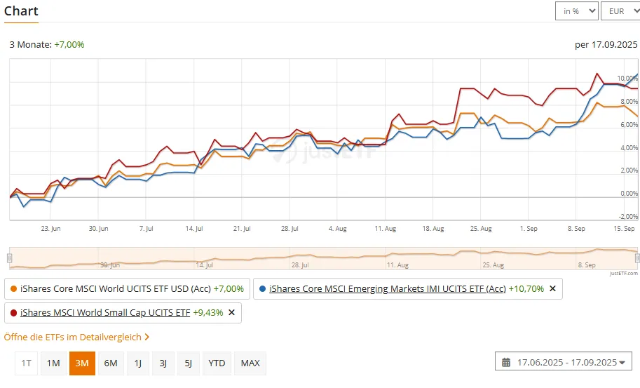Click the +9,43% performance value
640x388 pixels.
click(208, 312)
